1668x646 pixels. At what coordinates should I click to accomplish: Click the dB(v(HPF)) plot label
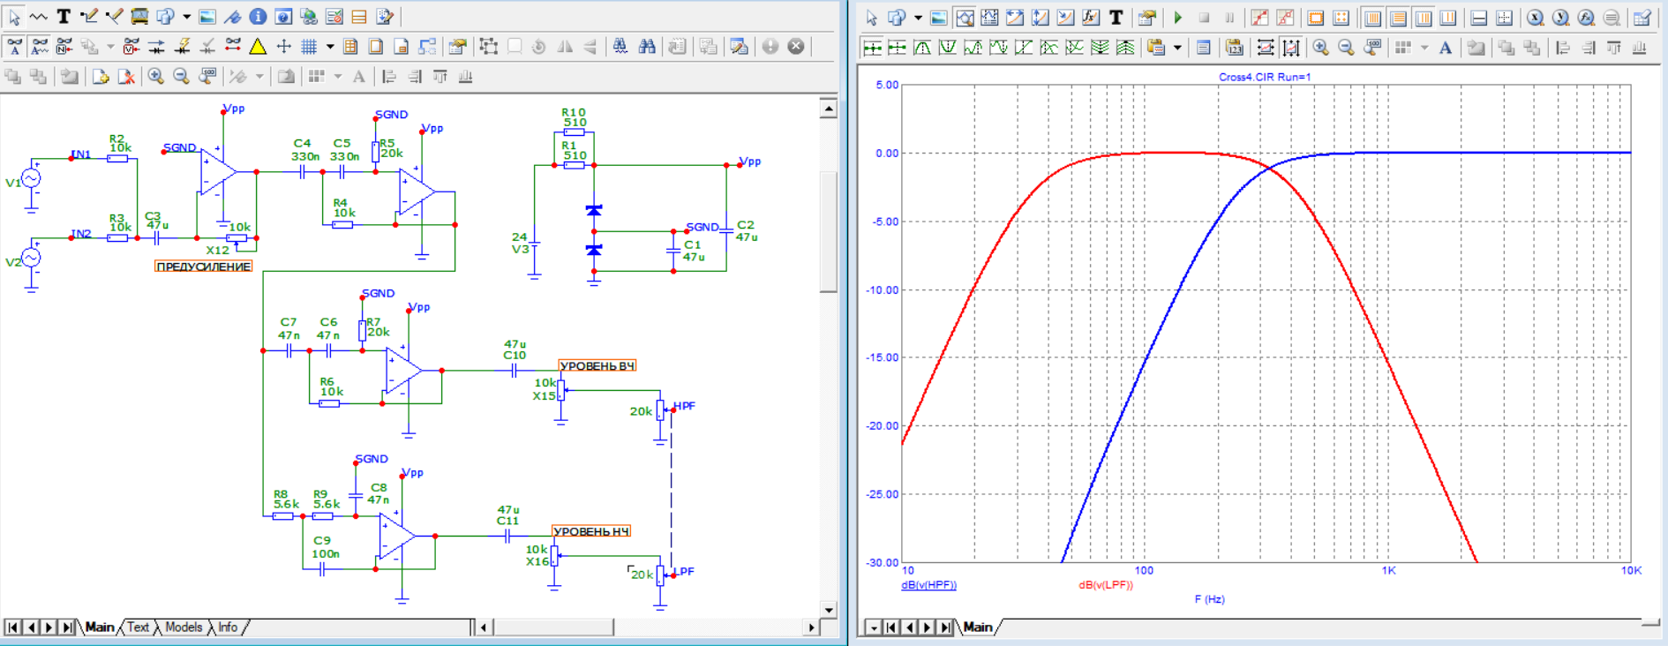[928, 585]
